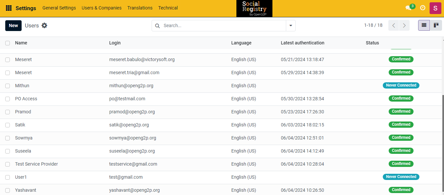Image resolution: width=444 pixels, height=195 pixels.
Task: Go to previous page of users
Action: pyautogui.click(x=394, y=25)
